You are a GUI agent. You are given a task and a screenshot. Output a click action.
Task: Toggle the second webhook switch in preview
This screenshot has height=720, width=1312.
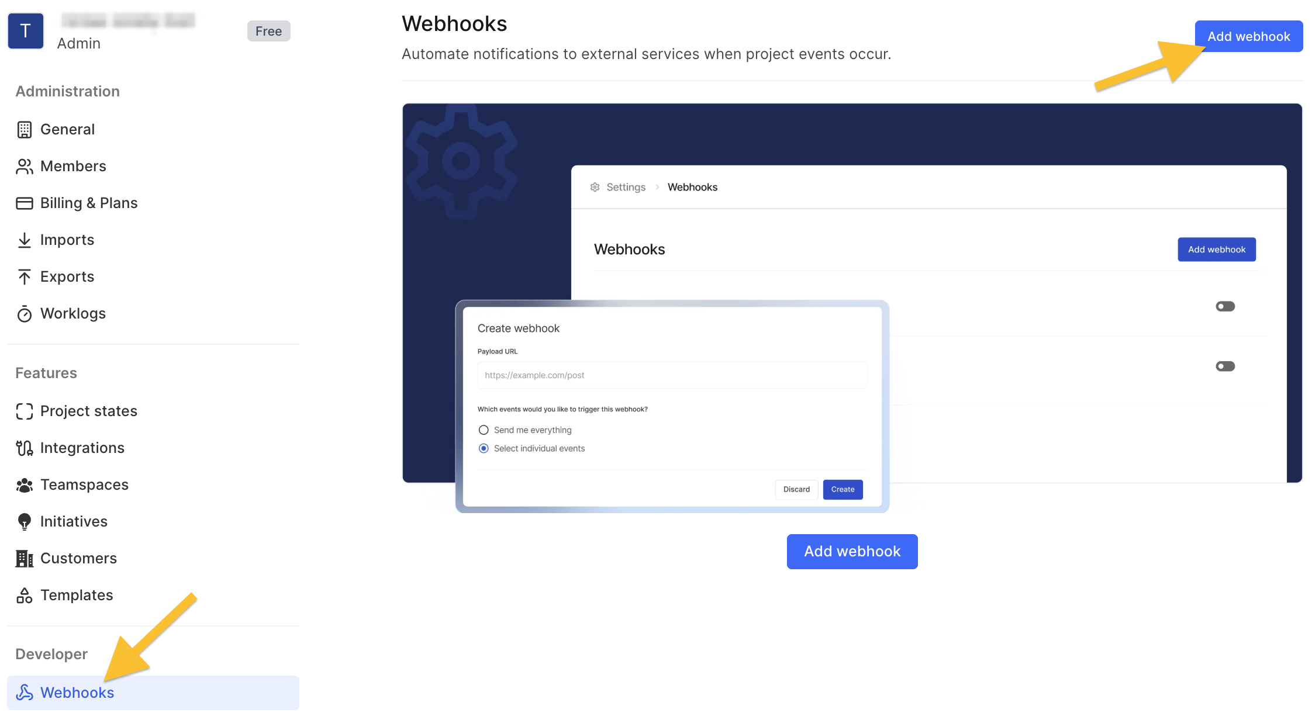pos(1225,366)
